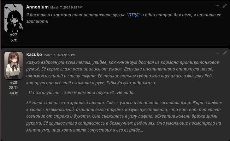The image size is (230, 141).
Task: Open the three-dots menu on Kazuko's message
Action: pyautogui.click(x=217, y=53)
